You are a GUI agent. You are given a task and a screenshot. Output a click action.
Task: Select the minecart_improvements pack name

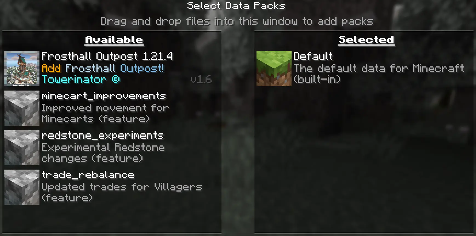point(104,96)
